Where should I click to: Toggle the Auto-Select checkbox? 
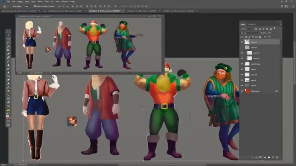coord(11,6)
